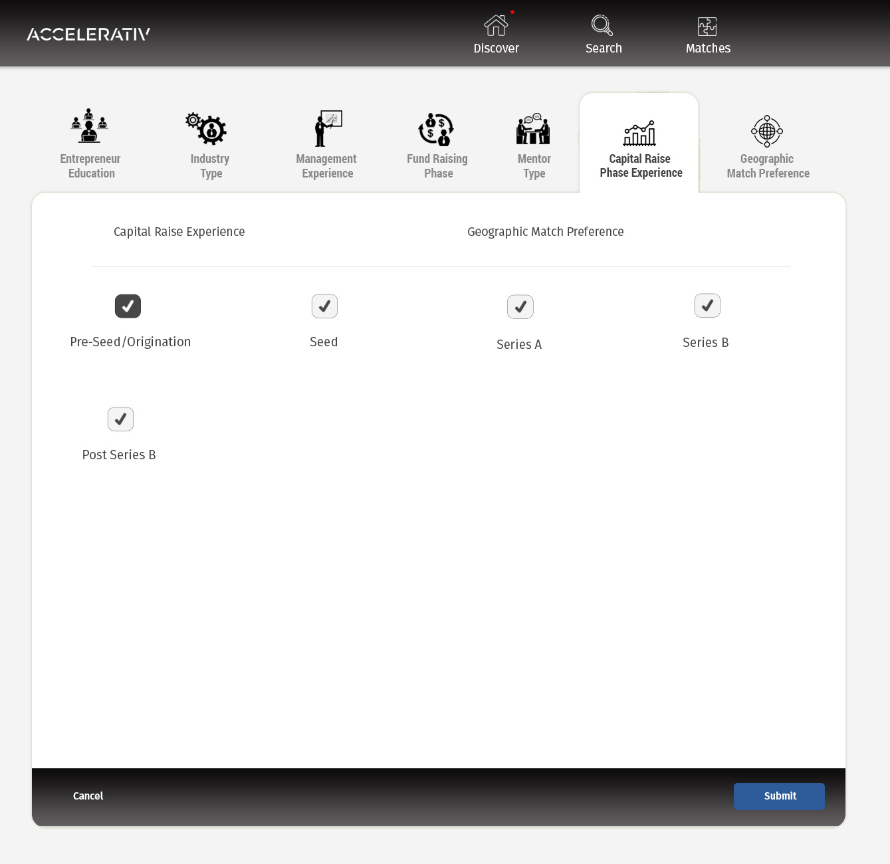The image size is (890, 864).
Task: Enable the Series A checkbox
Action: pyautogui.click(x=520, y=307)
